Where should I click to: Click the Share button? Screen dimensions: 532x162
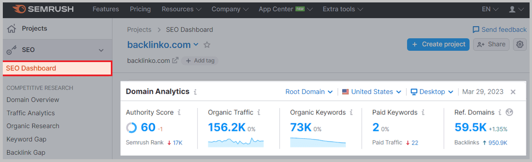pyautogui.click(x=491, y=44)
